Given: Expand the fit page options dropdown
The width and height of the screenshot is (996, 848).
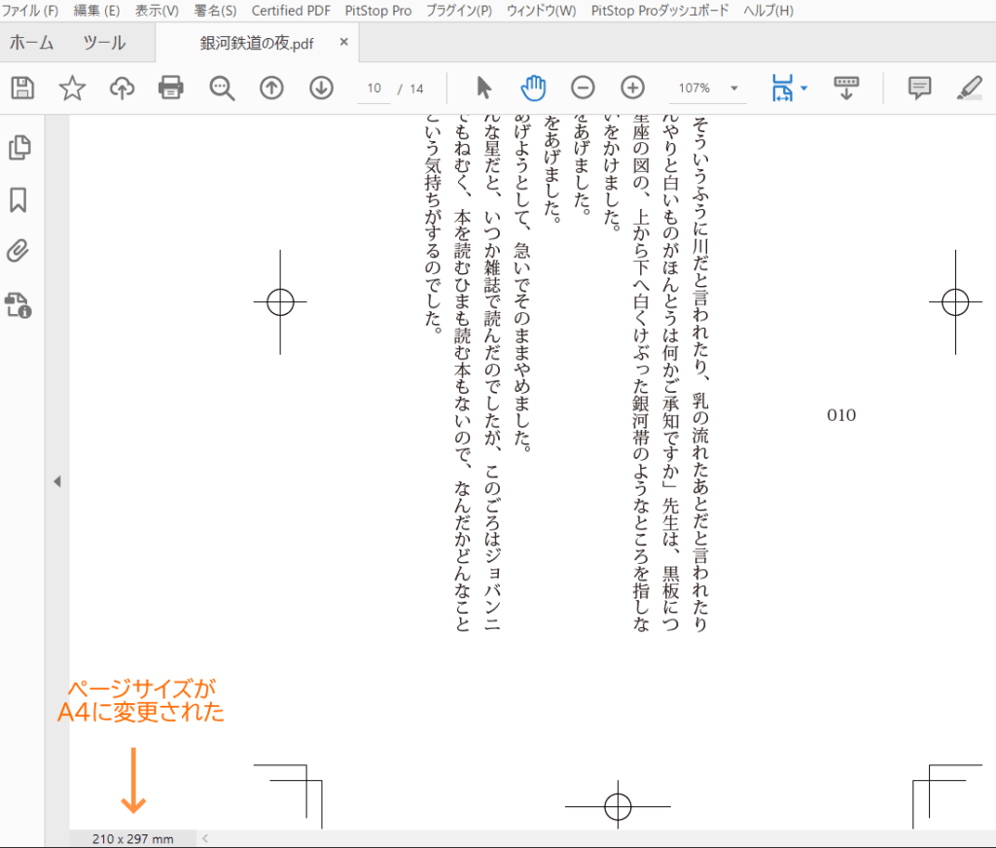Looking at the screenshot, I should 803,89.
